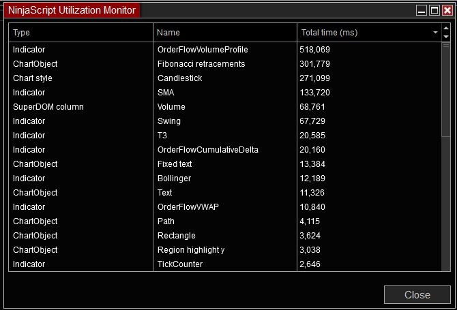Select the TickCounter indicator row
Viewport: 457px width, 310px height.
(x=180, y=264)
